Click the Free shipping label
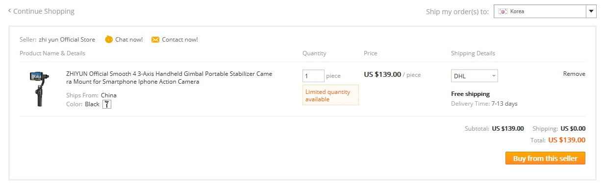The height and width of the screenshot is (183, 603). 470,94
